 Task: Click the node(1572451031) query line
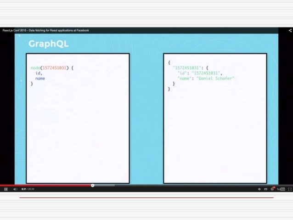click(x=52, y=68)
